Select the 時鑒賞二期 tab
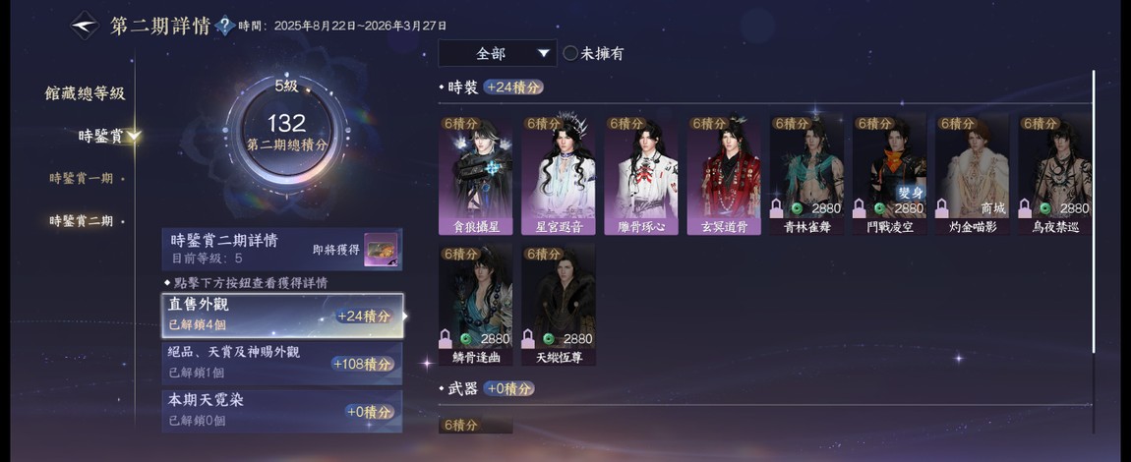The width and height of the screenshot is (1131, 462). coord(82,221)
